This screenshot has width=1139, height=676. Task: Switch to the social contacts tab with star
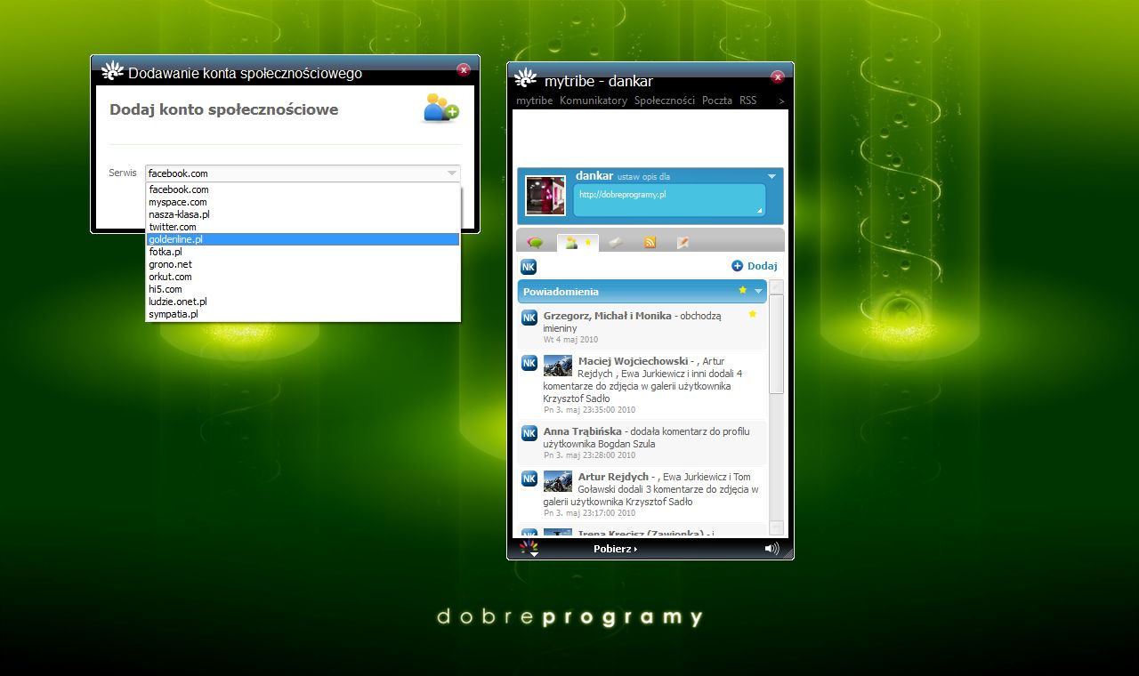578,243
